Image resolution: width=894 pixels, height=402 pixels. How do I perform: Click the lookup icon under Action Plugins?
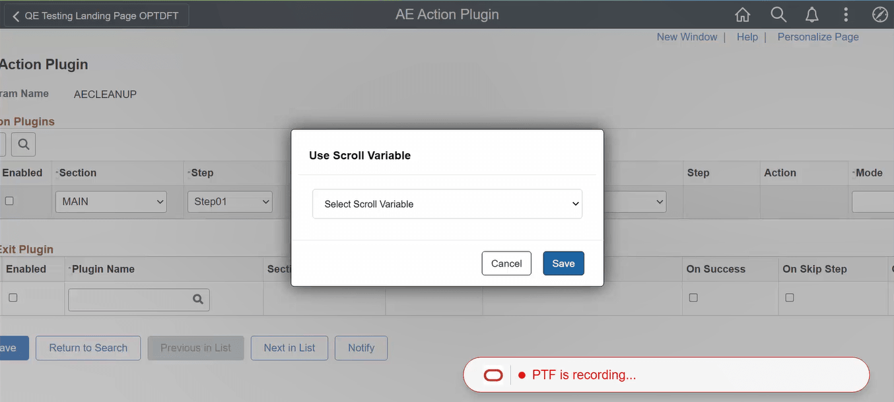pyautogui.click(x=23, y=144)
